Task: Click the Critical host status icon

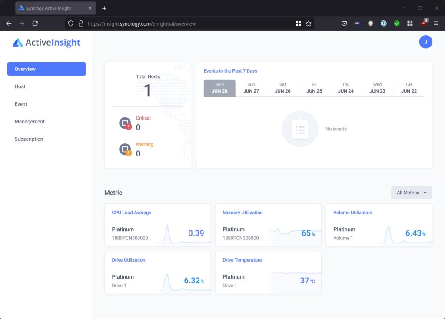Action: pyautogui.click(x=125, y=123)
